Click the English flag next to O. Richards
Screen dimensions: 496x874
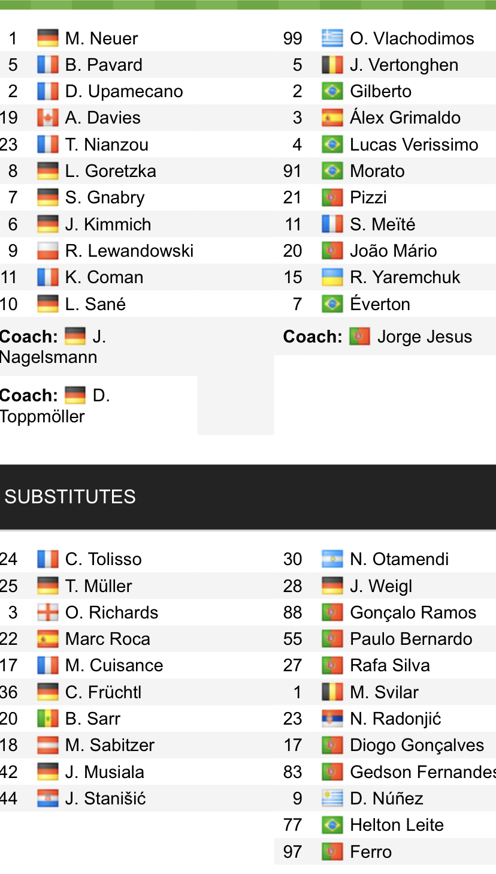47,612
